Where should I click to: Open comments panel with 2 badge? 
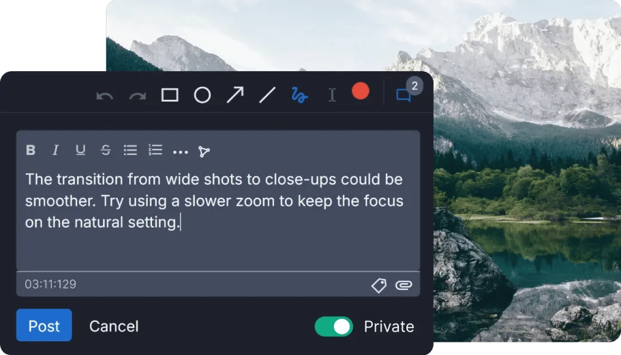point(404,95)
